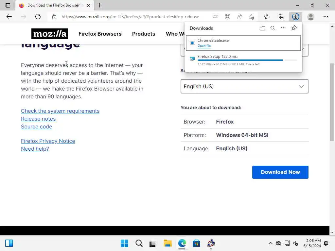This screenshot has width=335, height=251.
Task: Close the Firefox download tab
Action: (88, 5)
